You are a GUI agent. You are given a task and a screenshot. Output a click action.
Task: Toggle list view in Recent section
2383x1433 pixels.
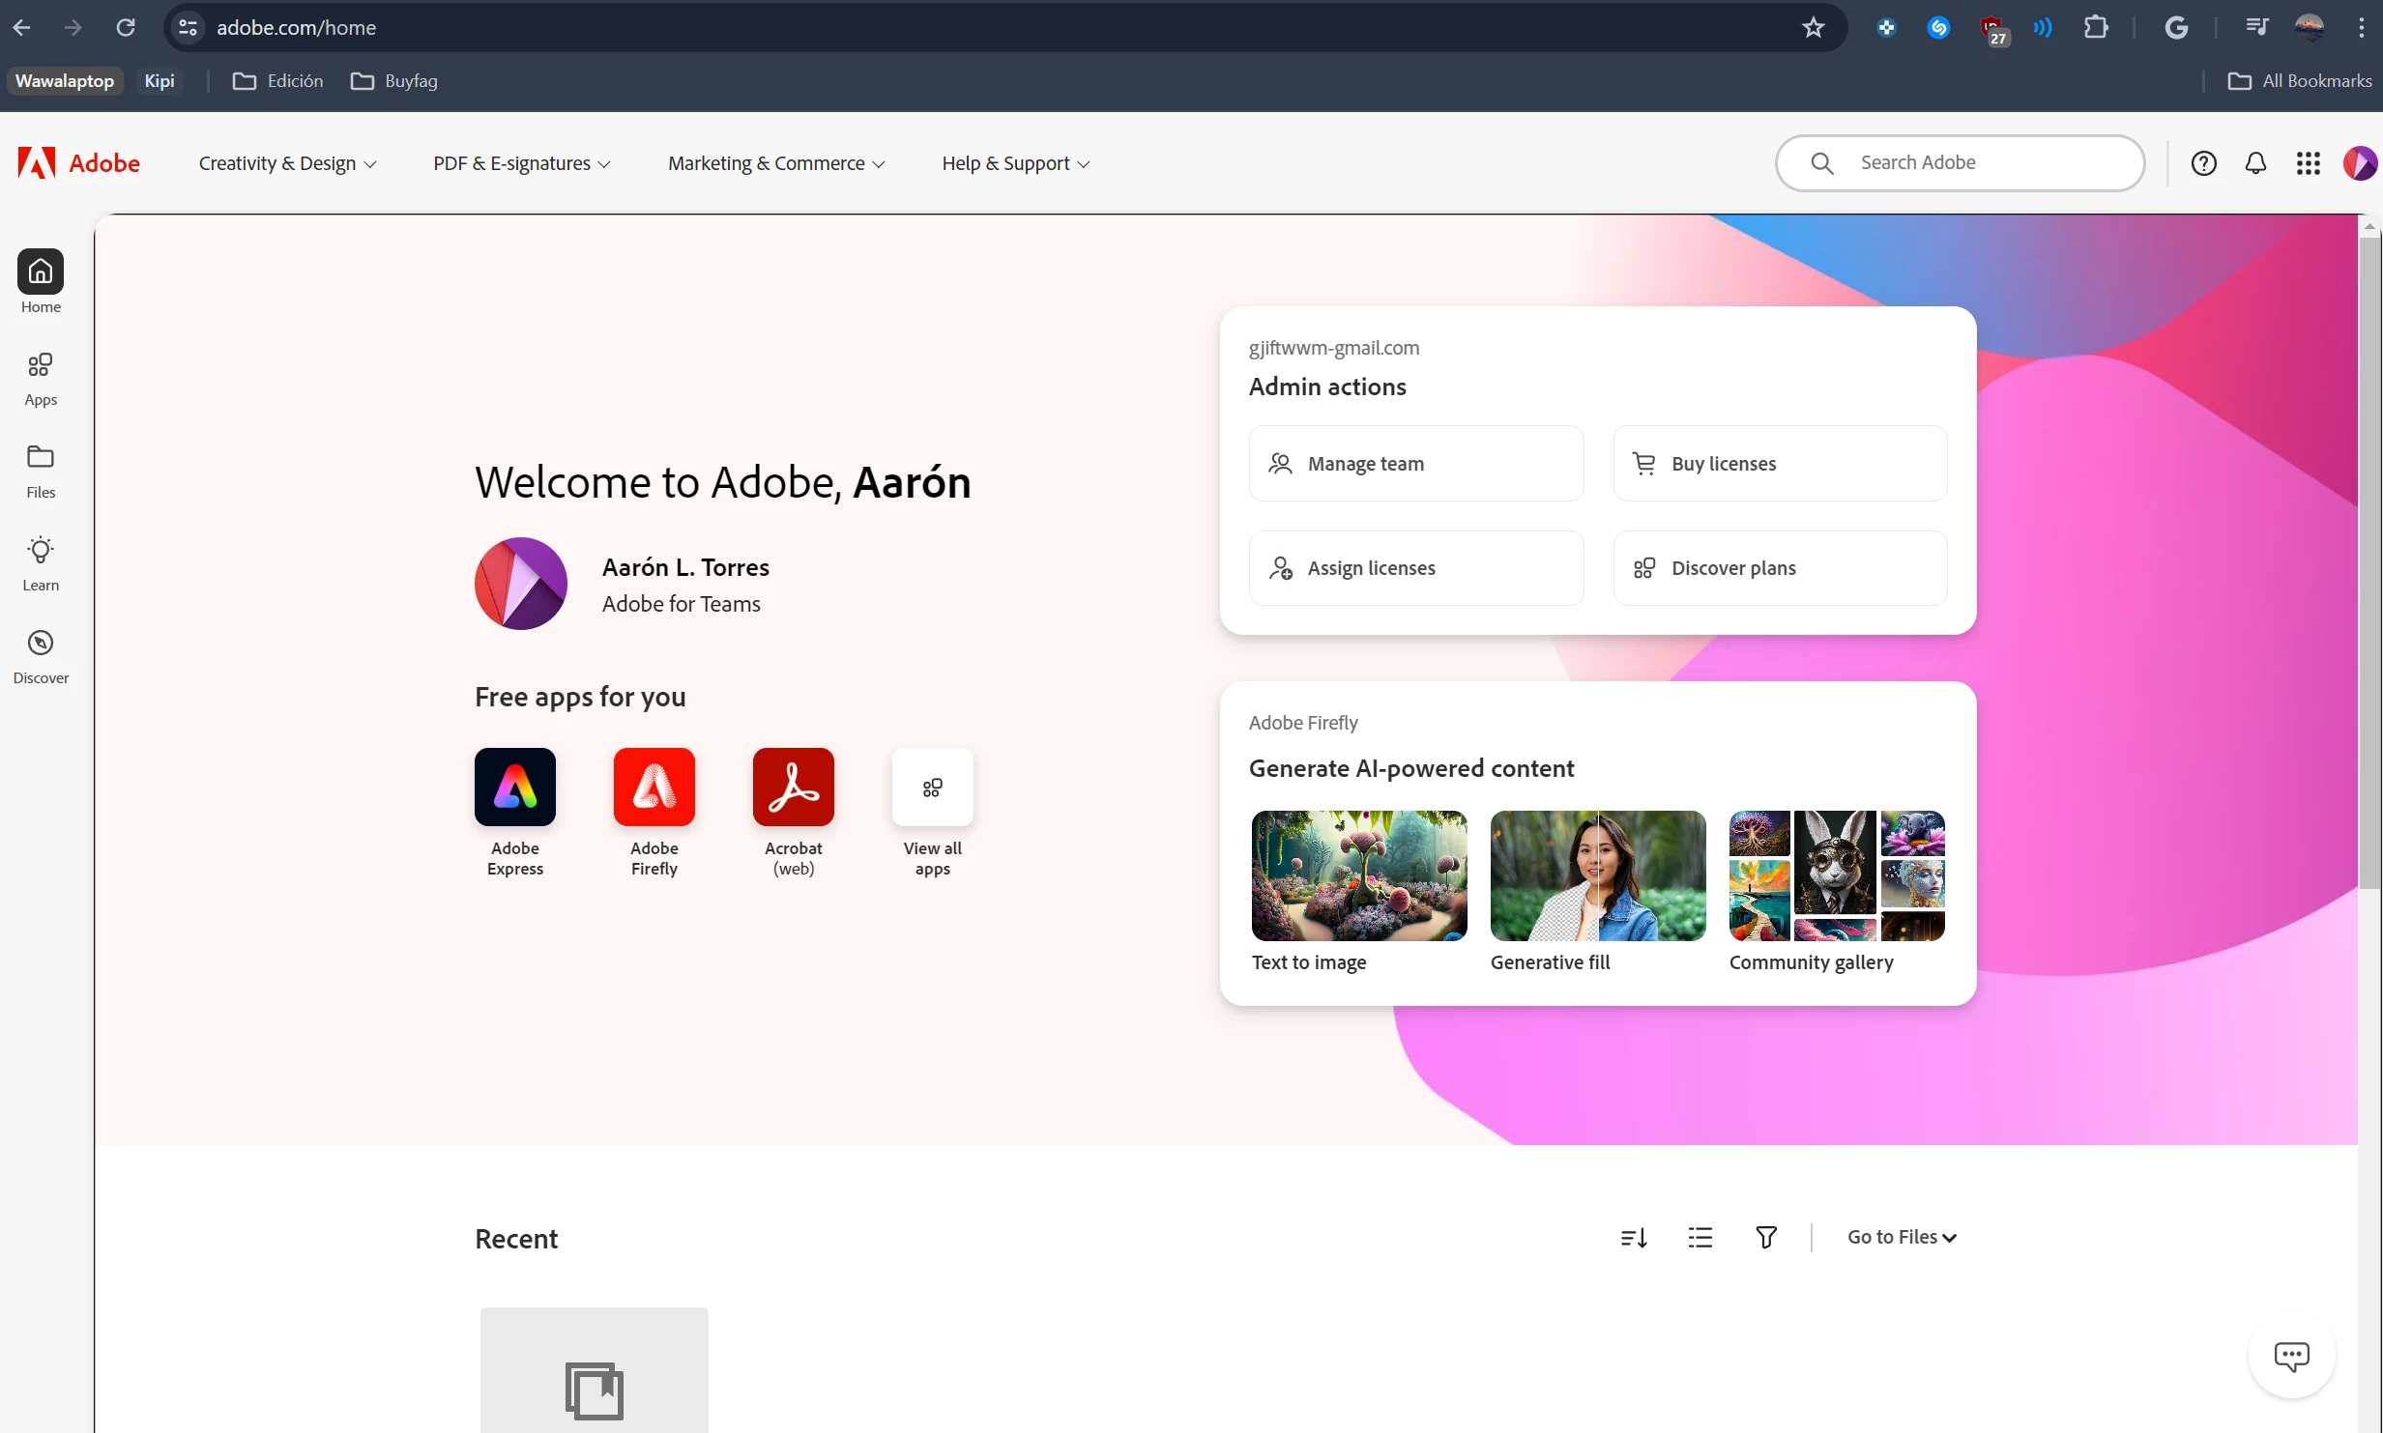point(1700,1237)
